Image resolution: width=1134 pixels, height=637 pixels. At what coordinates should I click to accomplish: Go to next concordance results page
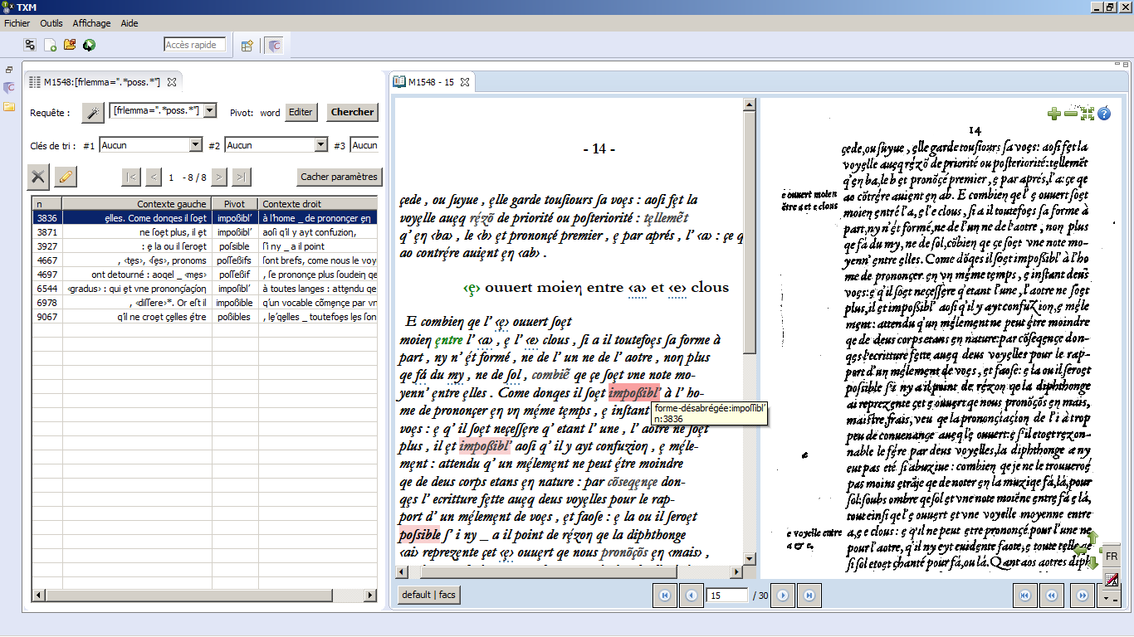218,177
